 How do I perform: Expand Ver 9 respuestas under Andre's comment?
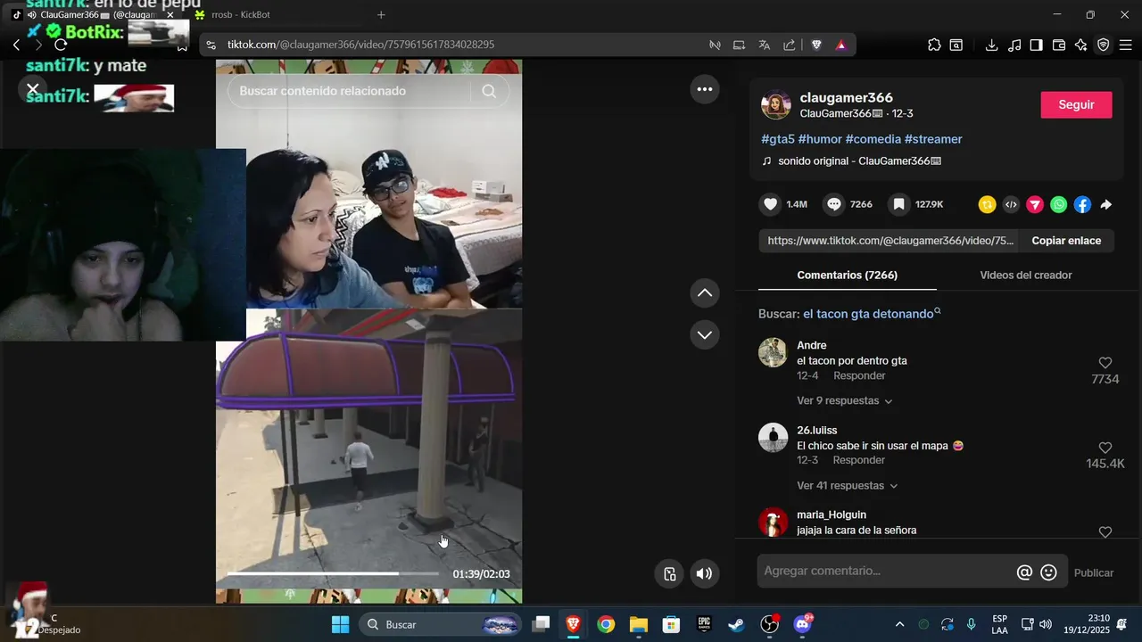click(x=844, y=400)
